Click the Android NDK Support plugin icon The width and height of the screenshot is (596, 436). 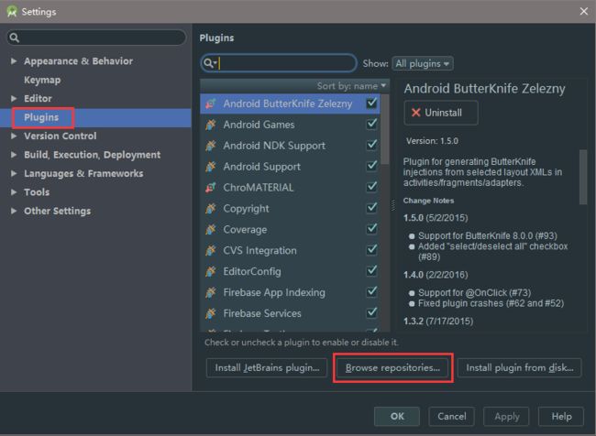(x=211, y=146)
